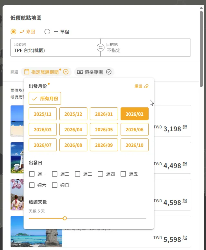Click the 重設 reset link
This screenshot has width=206, height=250.
point(138,86)
